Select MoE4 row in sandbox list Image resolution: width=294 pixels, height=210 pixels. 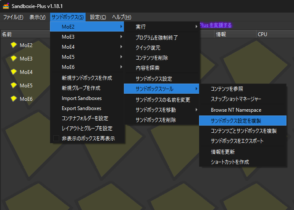[26, 72]
